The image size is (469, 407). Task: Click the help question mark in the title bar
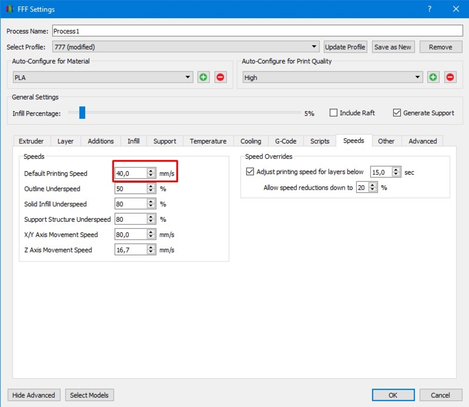click(429, 9)
